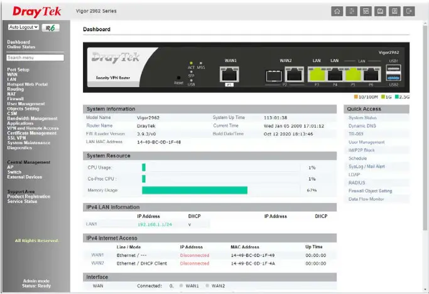Expand Hotspot Web Portal menu
Screen dimensions: 429x294
[28, 84]
